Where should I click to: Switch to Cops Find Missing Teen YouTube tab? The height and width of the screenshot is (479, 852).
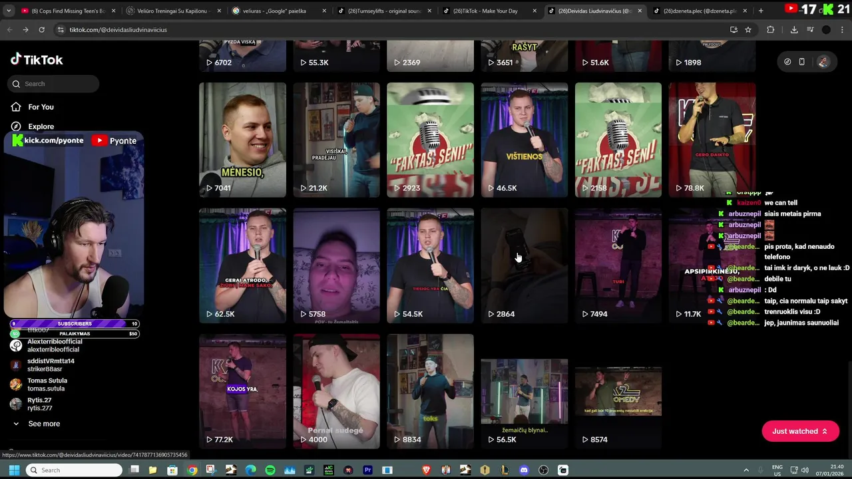point(68,11)
